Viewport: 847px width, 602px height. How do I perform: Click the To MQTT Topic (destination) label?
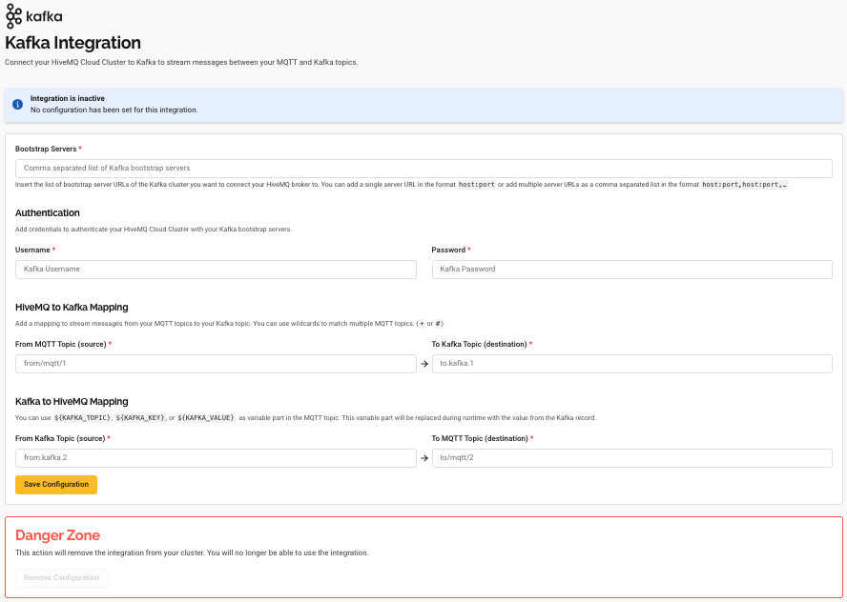tap(480, 438)
